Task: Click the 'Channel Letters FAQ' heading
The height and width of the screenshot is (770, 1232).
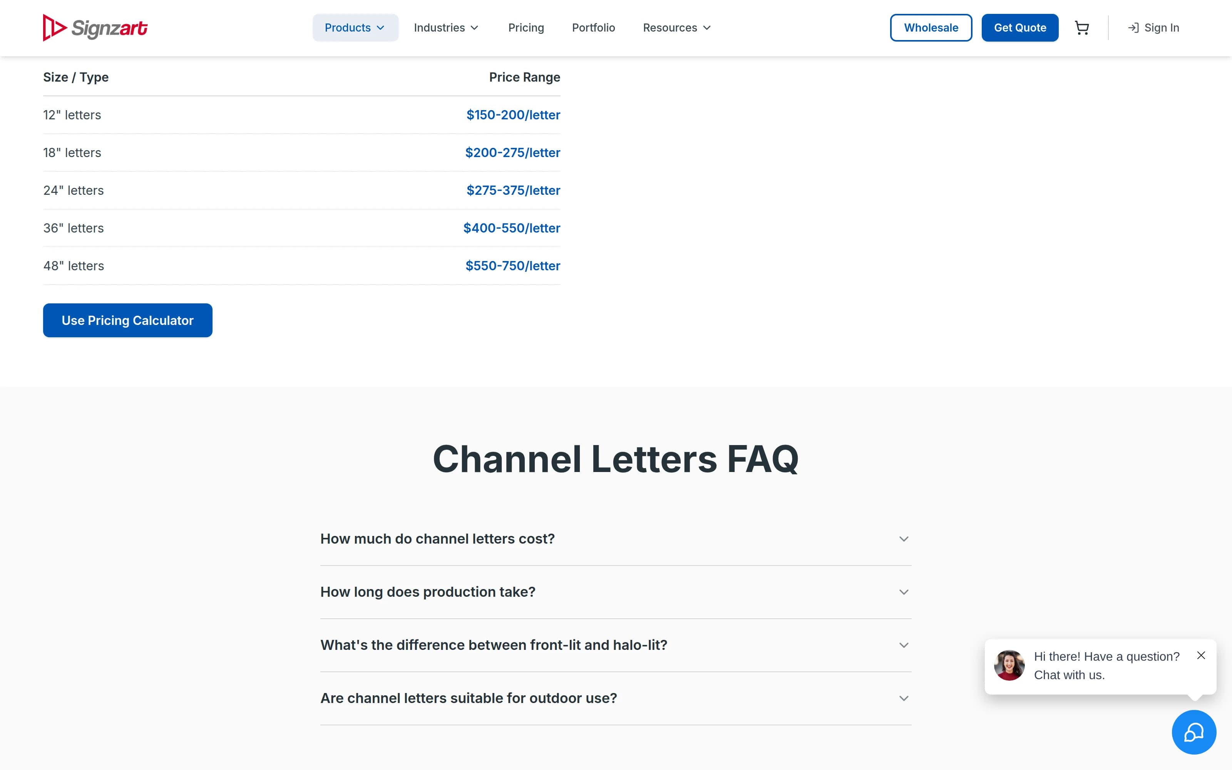Action: tap(616, 459)
